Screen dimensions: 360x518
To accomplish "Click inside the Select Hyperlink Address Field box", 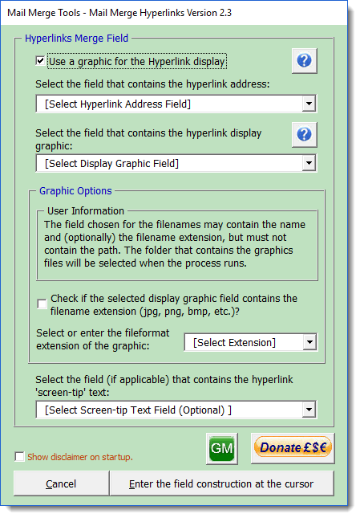I will [169, 104].
